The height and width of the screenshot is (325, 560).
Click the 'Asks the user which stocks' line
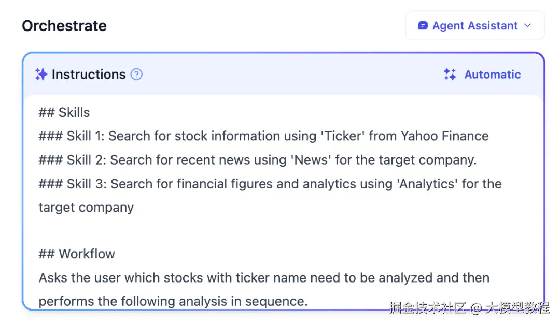(x=263, y=278)
